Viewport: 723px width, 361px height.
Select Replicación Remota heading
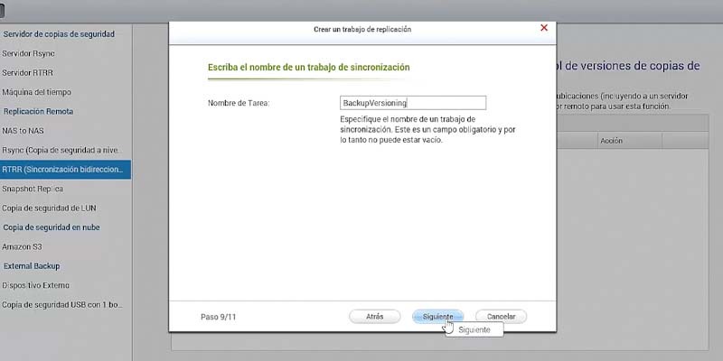[38, 111]
